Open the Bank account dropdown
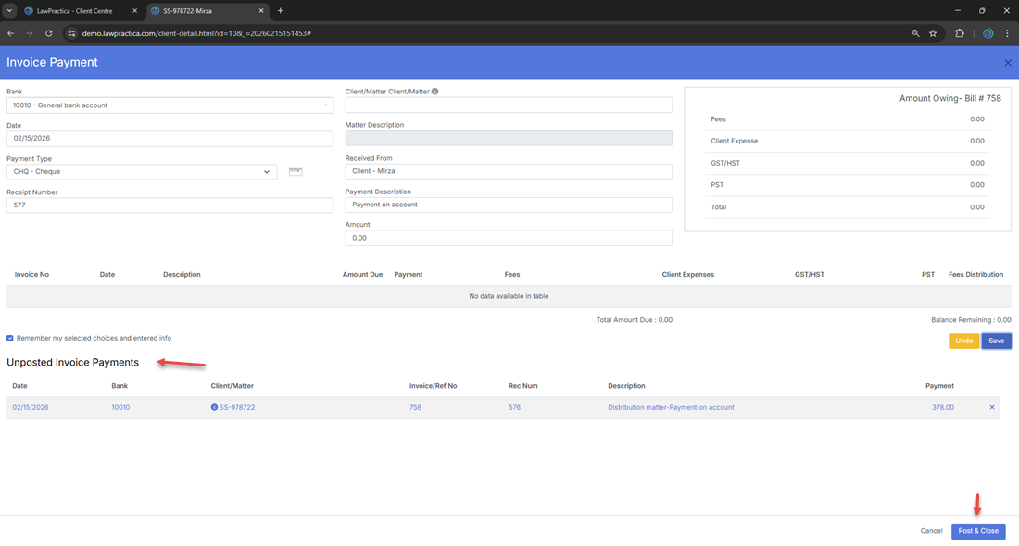The image size is (1019, 546). (170, 105)
